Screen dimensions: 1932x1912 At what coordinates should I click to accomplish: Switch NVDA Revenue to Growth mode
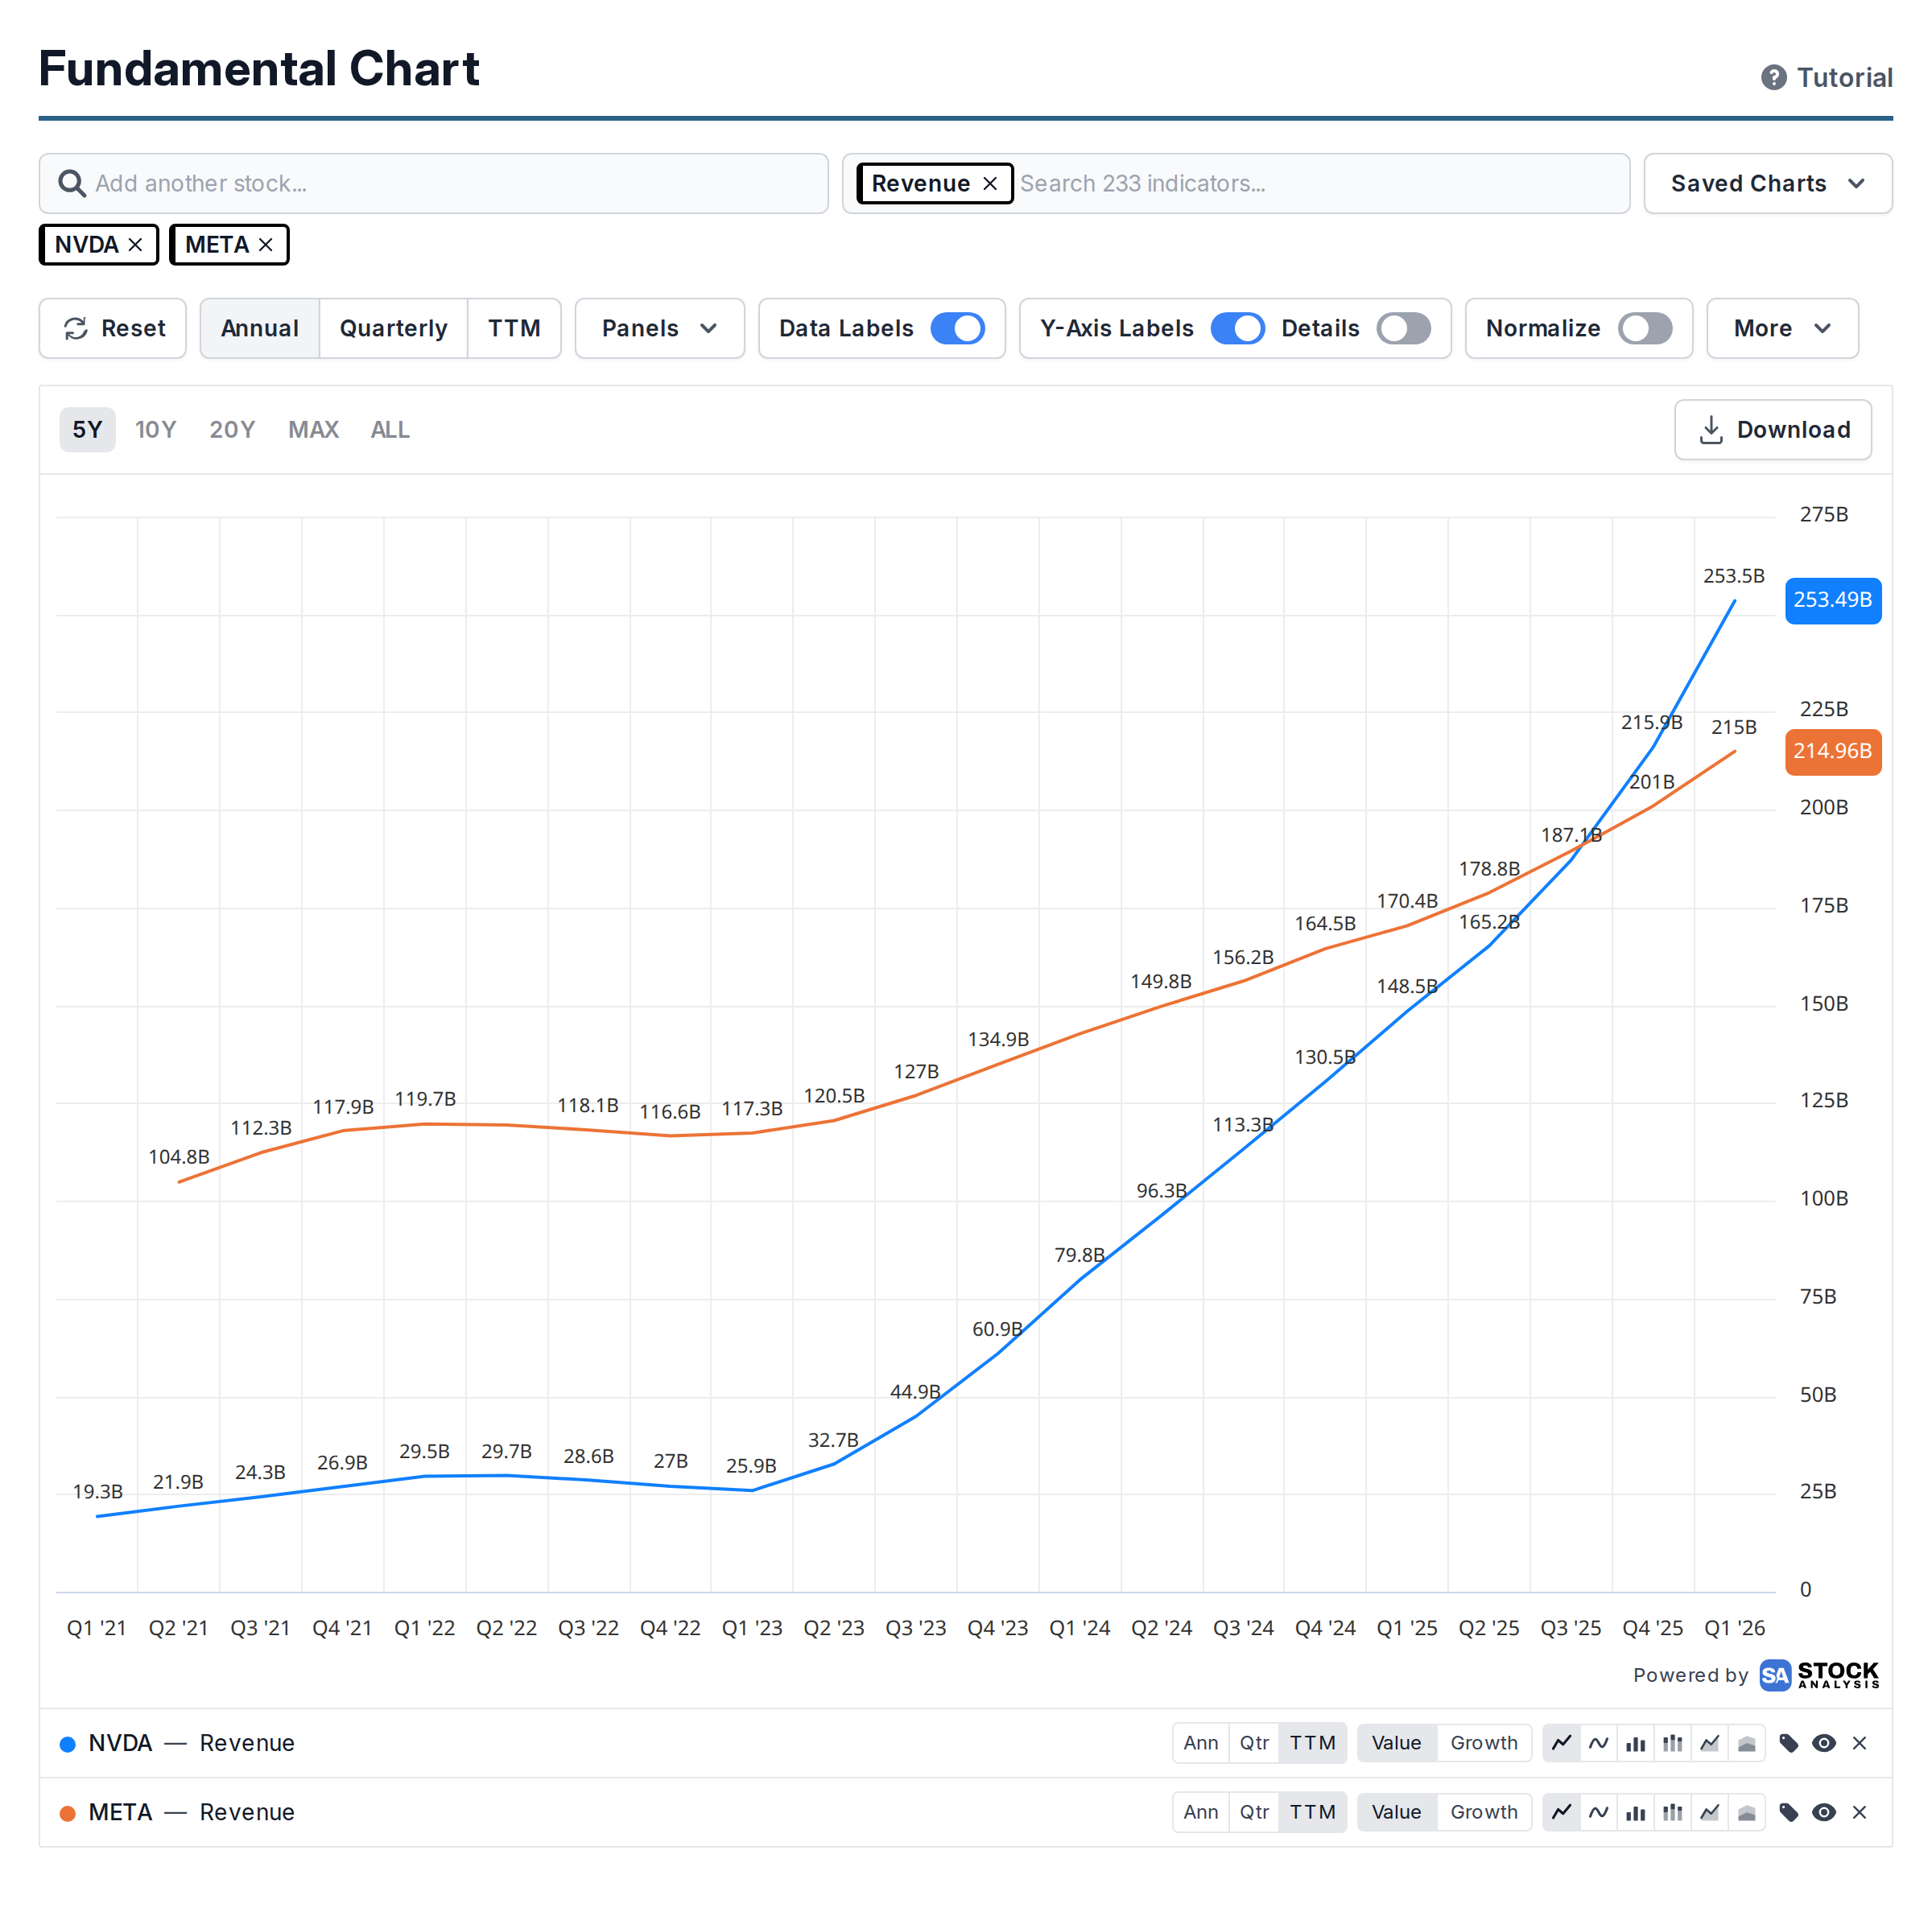click(x=1484, y=1743)
